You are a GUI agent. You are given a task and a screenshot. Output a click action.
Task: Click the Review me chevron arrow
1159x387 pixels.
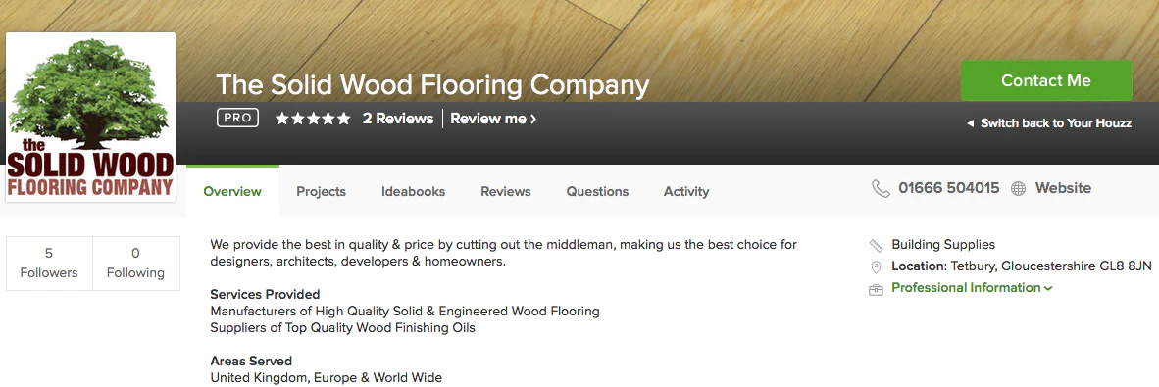[533, 119]
